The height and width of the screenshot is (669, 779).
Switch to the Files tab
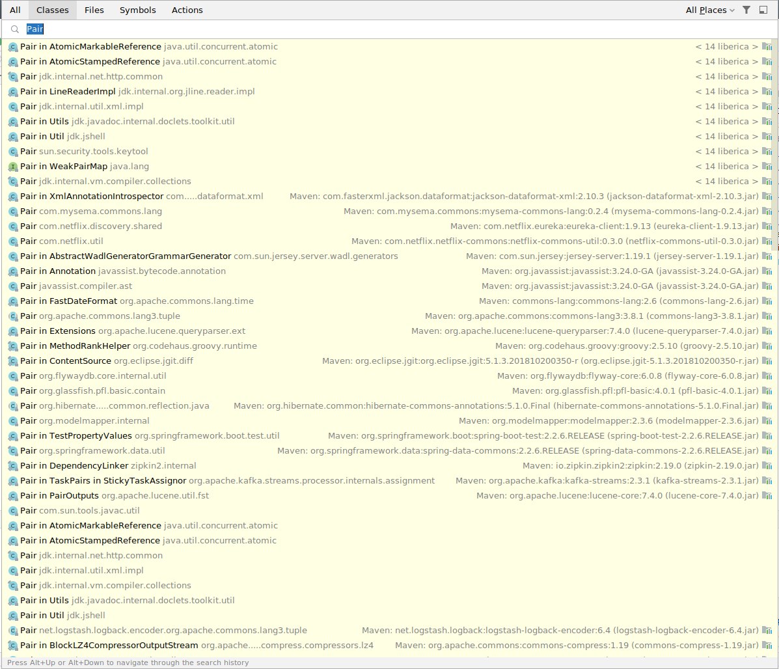[x=94, y=10]
